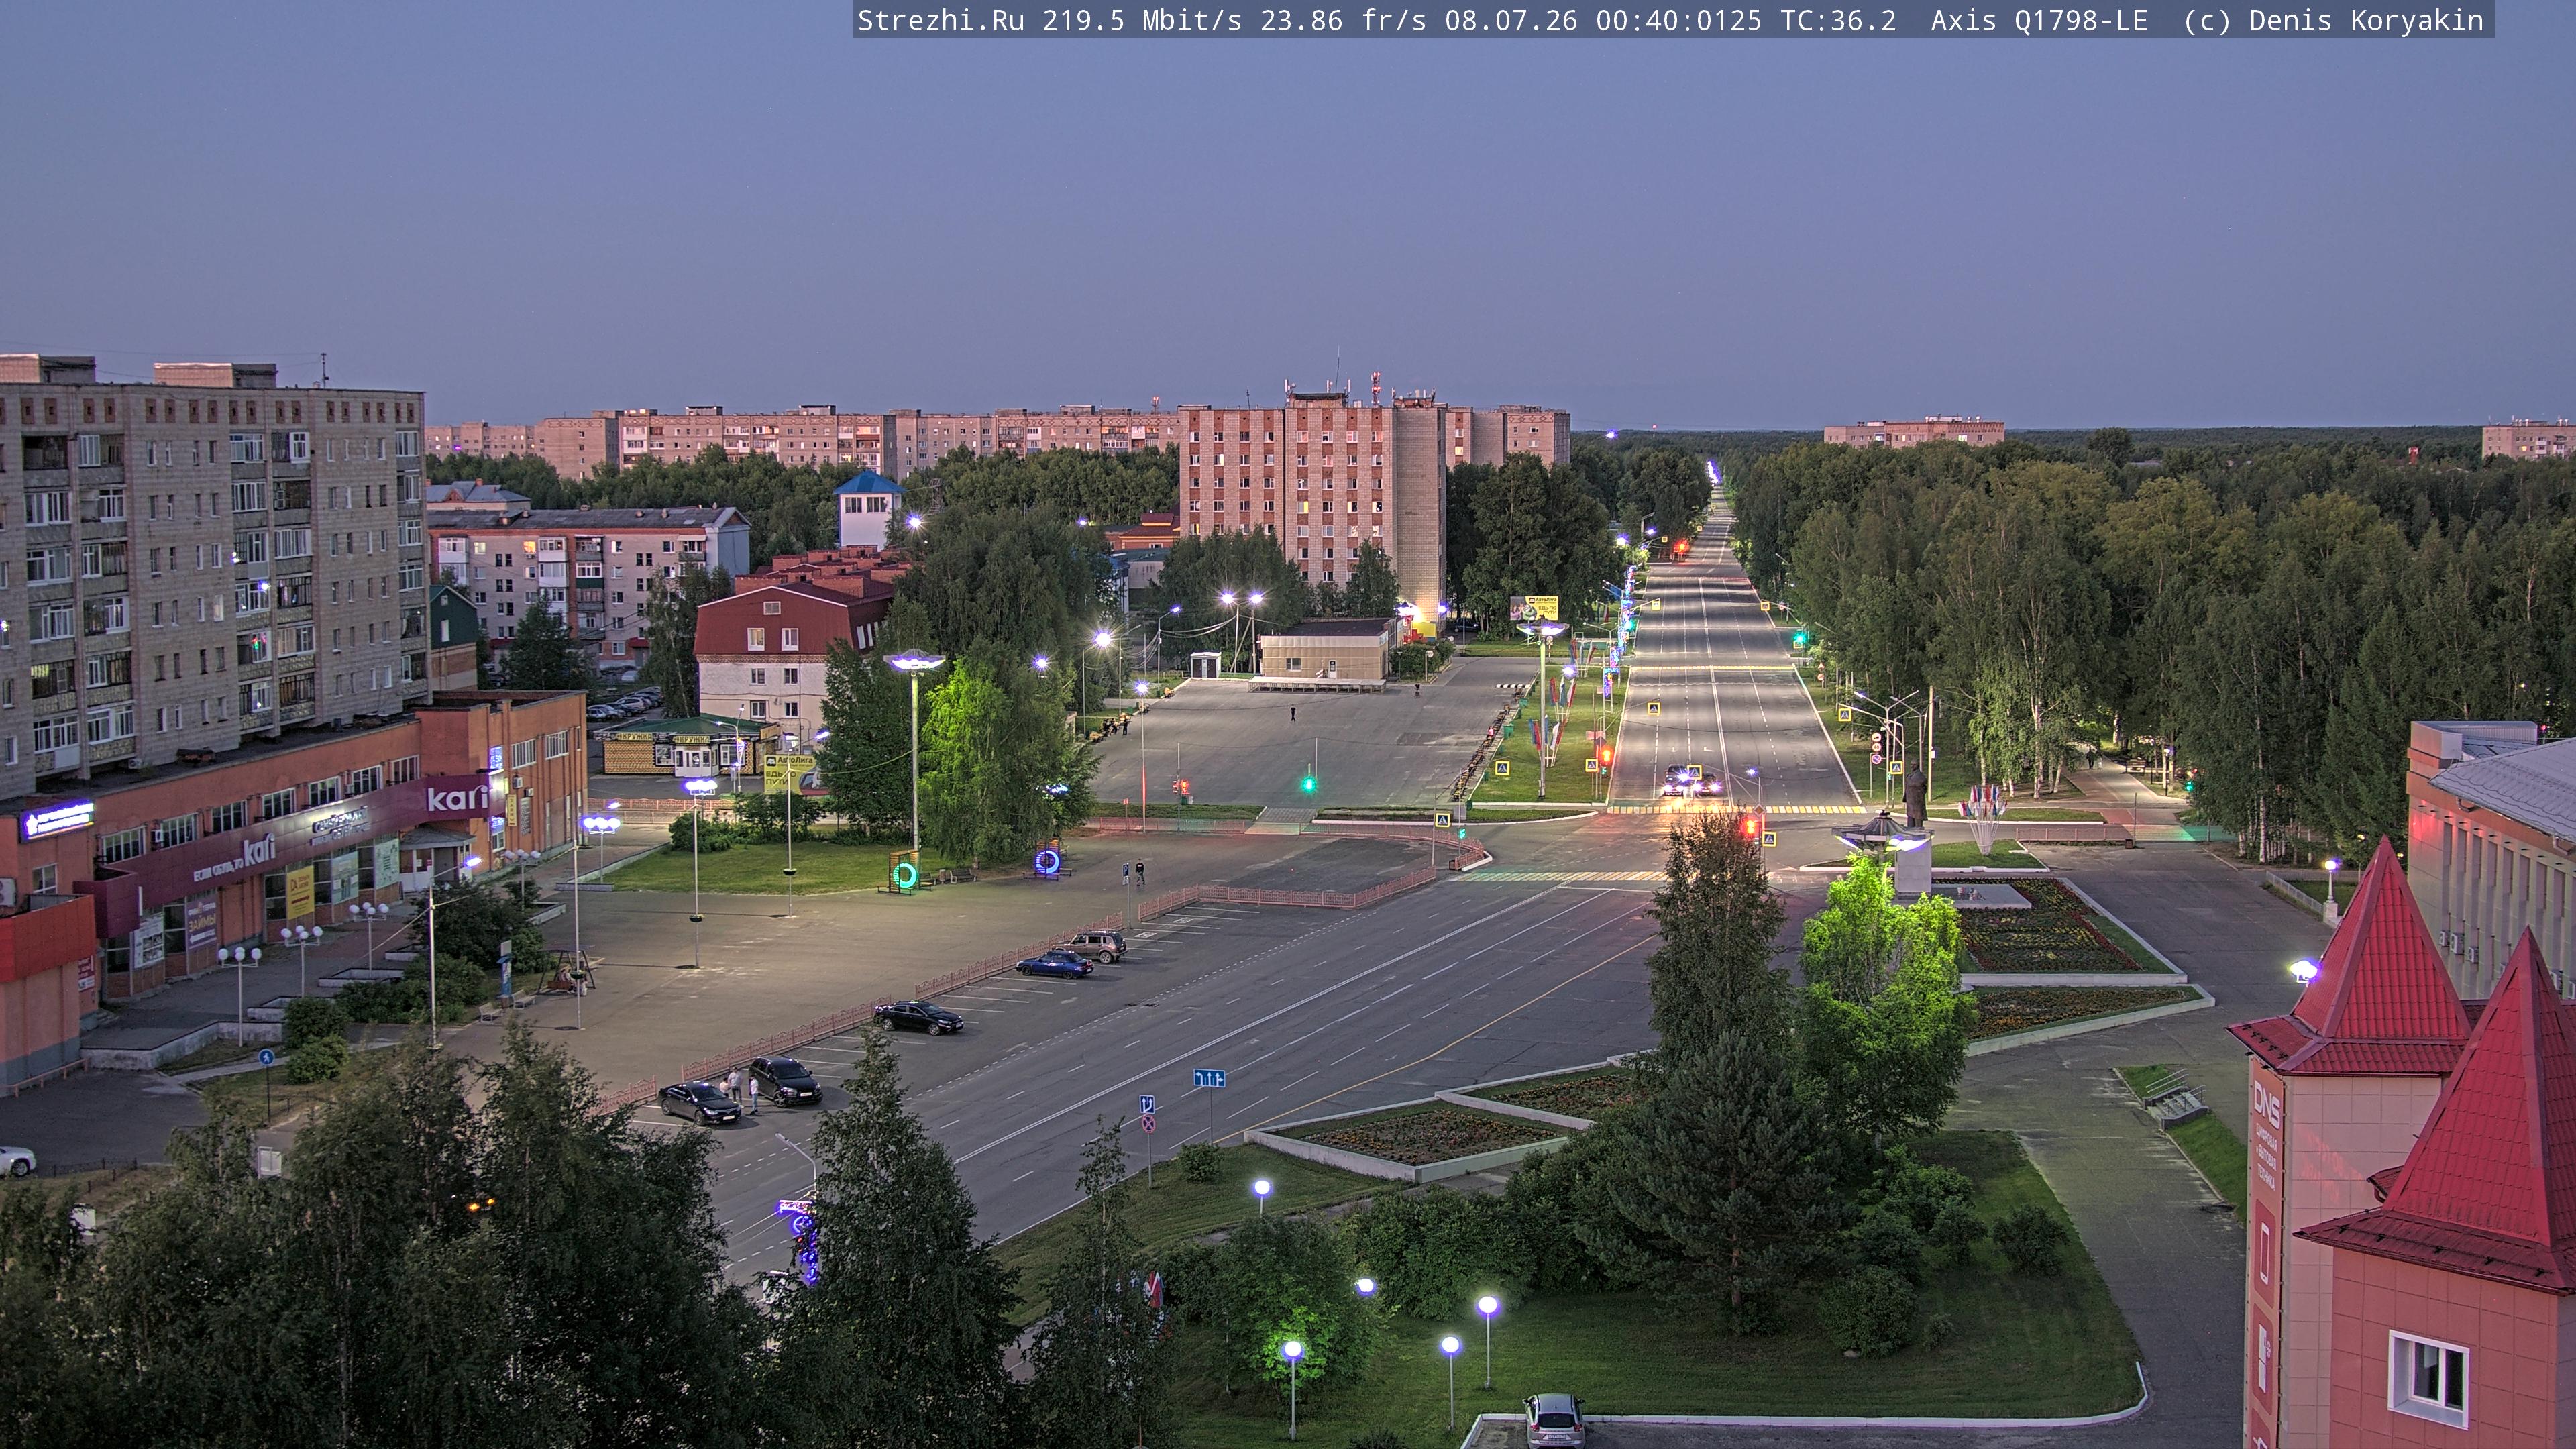This screenshot has height=1449, width=2576.
Task: Click the 08.07.26 date in the overlay
Action: point(1510,20)
